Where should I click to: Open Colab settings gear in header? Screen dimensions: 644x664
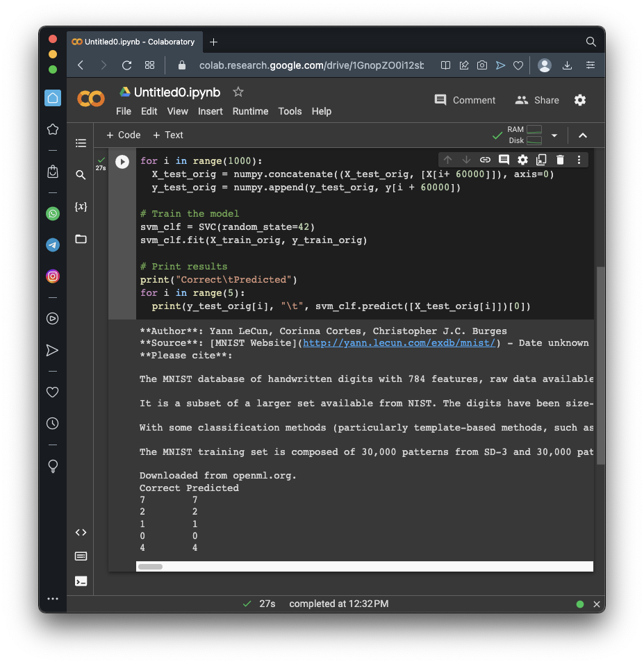(x=580, y=100)
